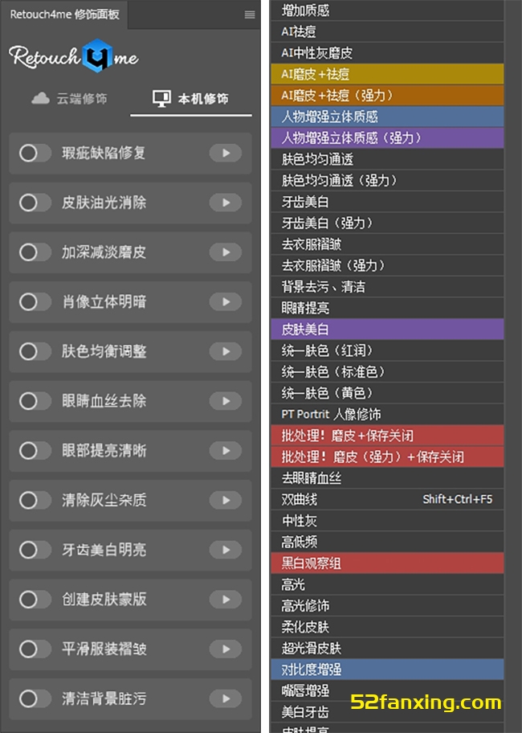Click play button for 加深减淡磨皮
The height and width of the screenshot is (733, 522).
pyautogui.click(x=226, y=252)
